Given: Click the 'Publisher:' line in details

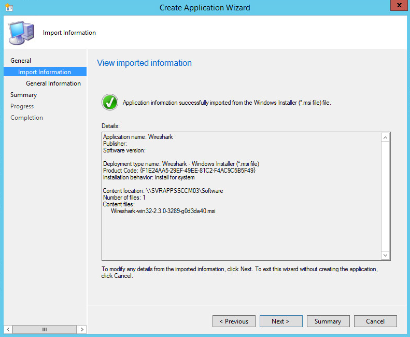Looking at the screenshot, I should click(115, 144).
